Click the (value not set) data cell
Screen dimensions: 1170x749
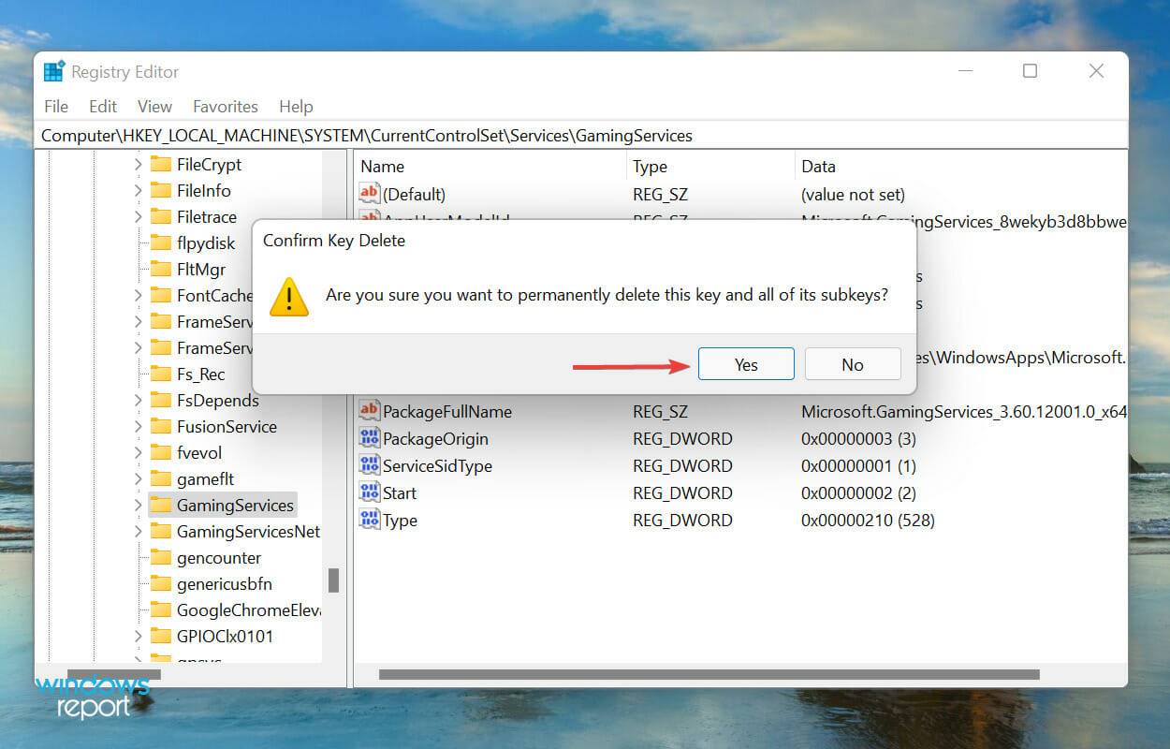pos(853,194)
